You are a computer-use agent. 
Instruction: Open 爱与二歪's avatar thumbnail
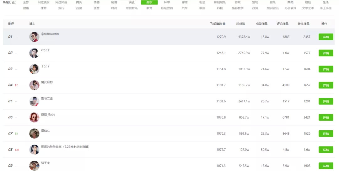tap(34, 101)
